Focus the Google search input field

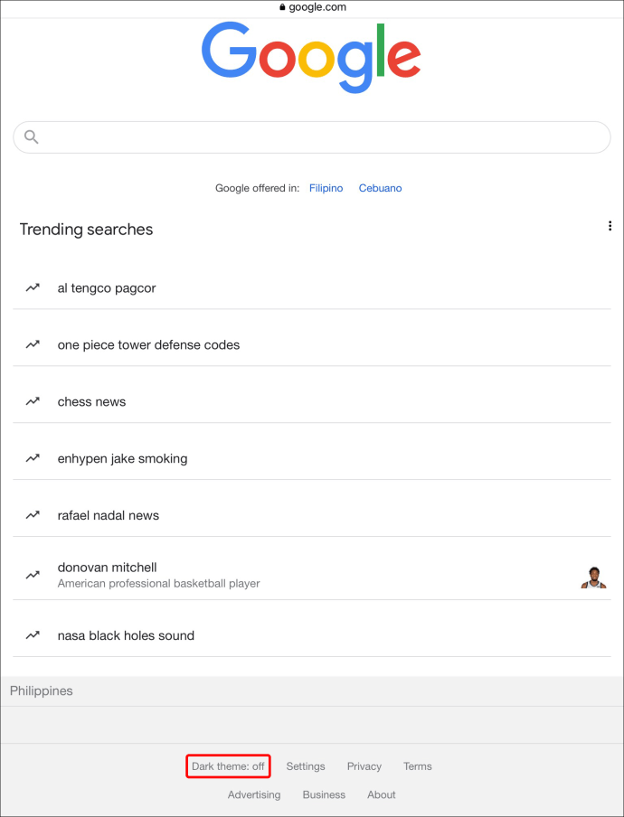point(326,137)
